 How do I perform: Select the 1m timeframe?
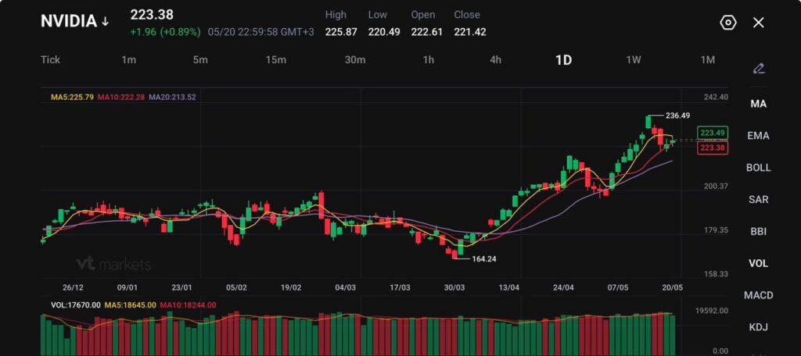pyautogui.click(x=129, y=59)
